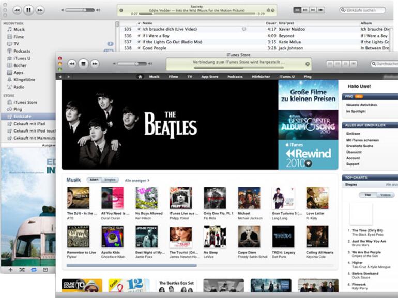Open the Musik tab in store navigation
The image size is (398, 298).
tap(155, 77)
